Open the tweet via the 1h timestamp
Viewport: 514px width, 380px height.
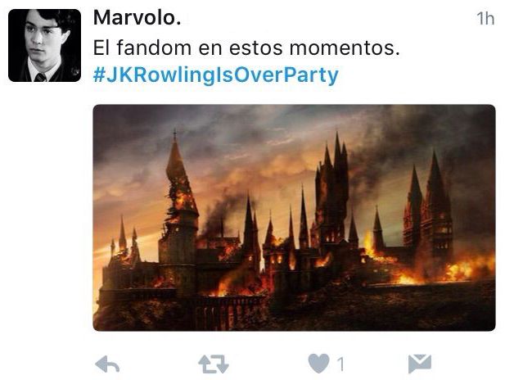tap(485, 18)
